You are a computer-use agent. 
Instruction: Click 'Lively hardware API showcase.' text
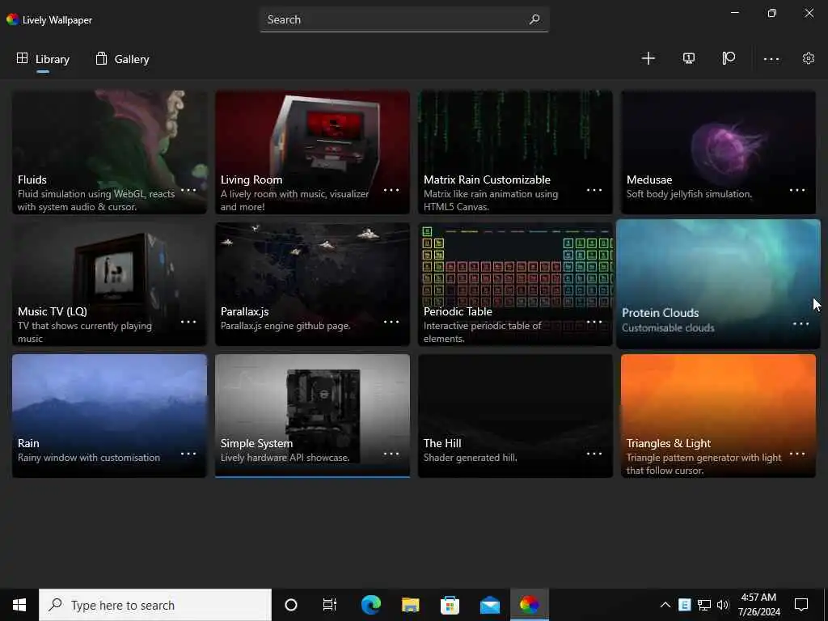point(285,458)
